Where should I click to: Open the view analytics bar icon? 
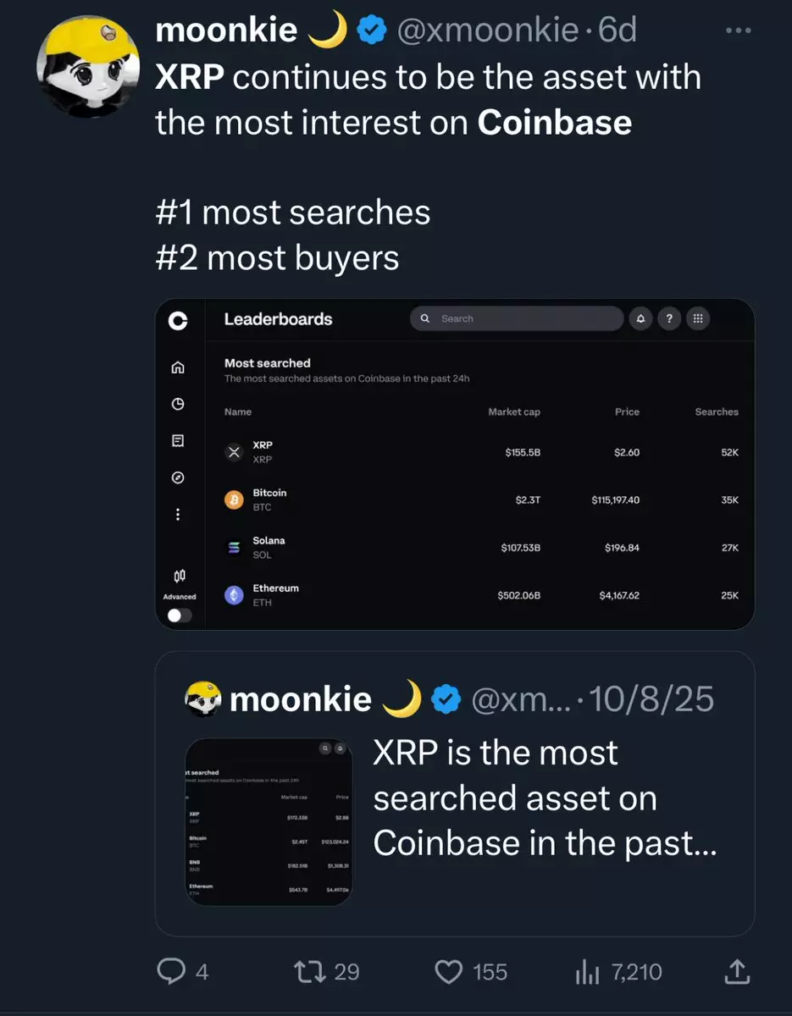pyautogui.click(x=587, y=973)
